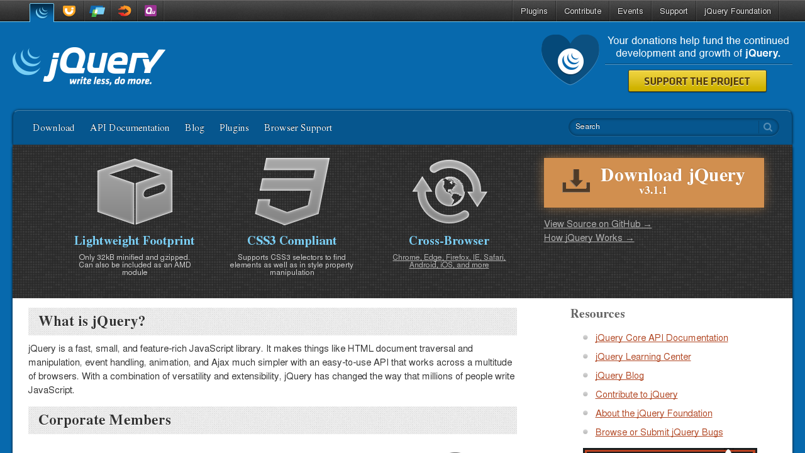Go to Download in main navigation
Image resolution: width=805 pixels, height=453 pixels.
pos(53,128)
